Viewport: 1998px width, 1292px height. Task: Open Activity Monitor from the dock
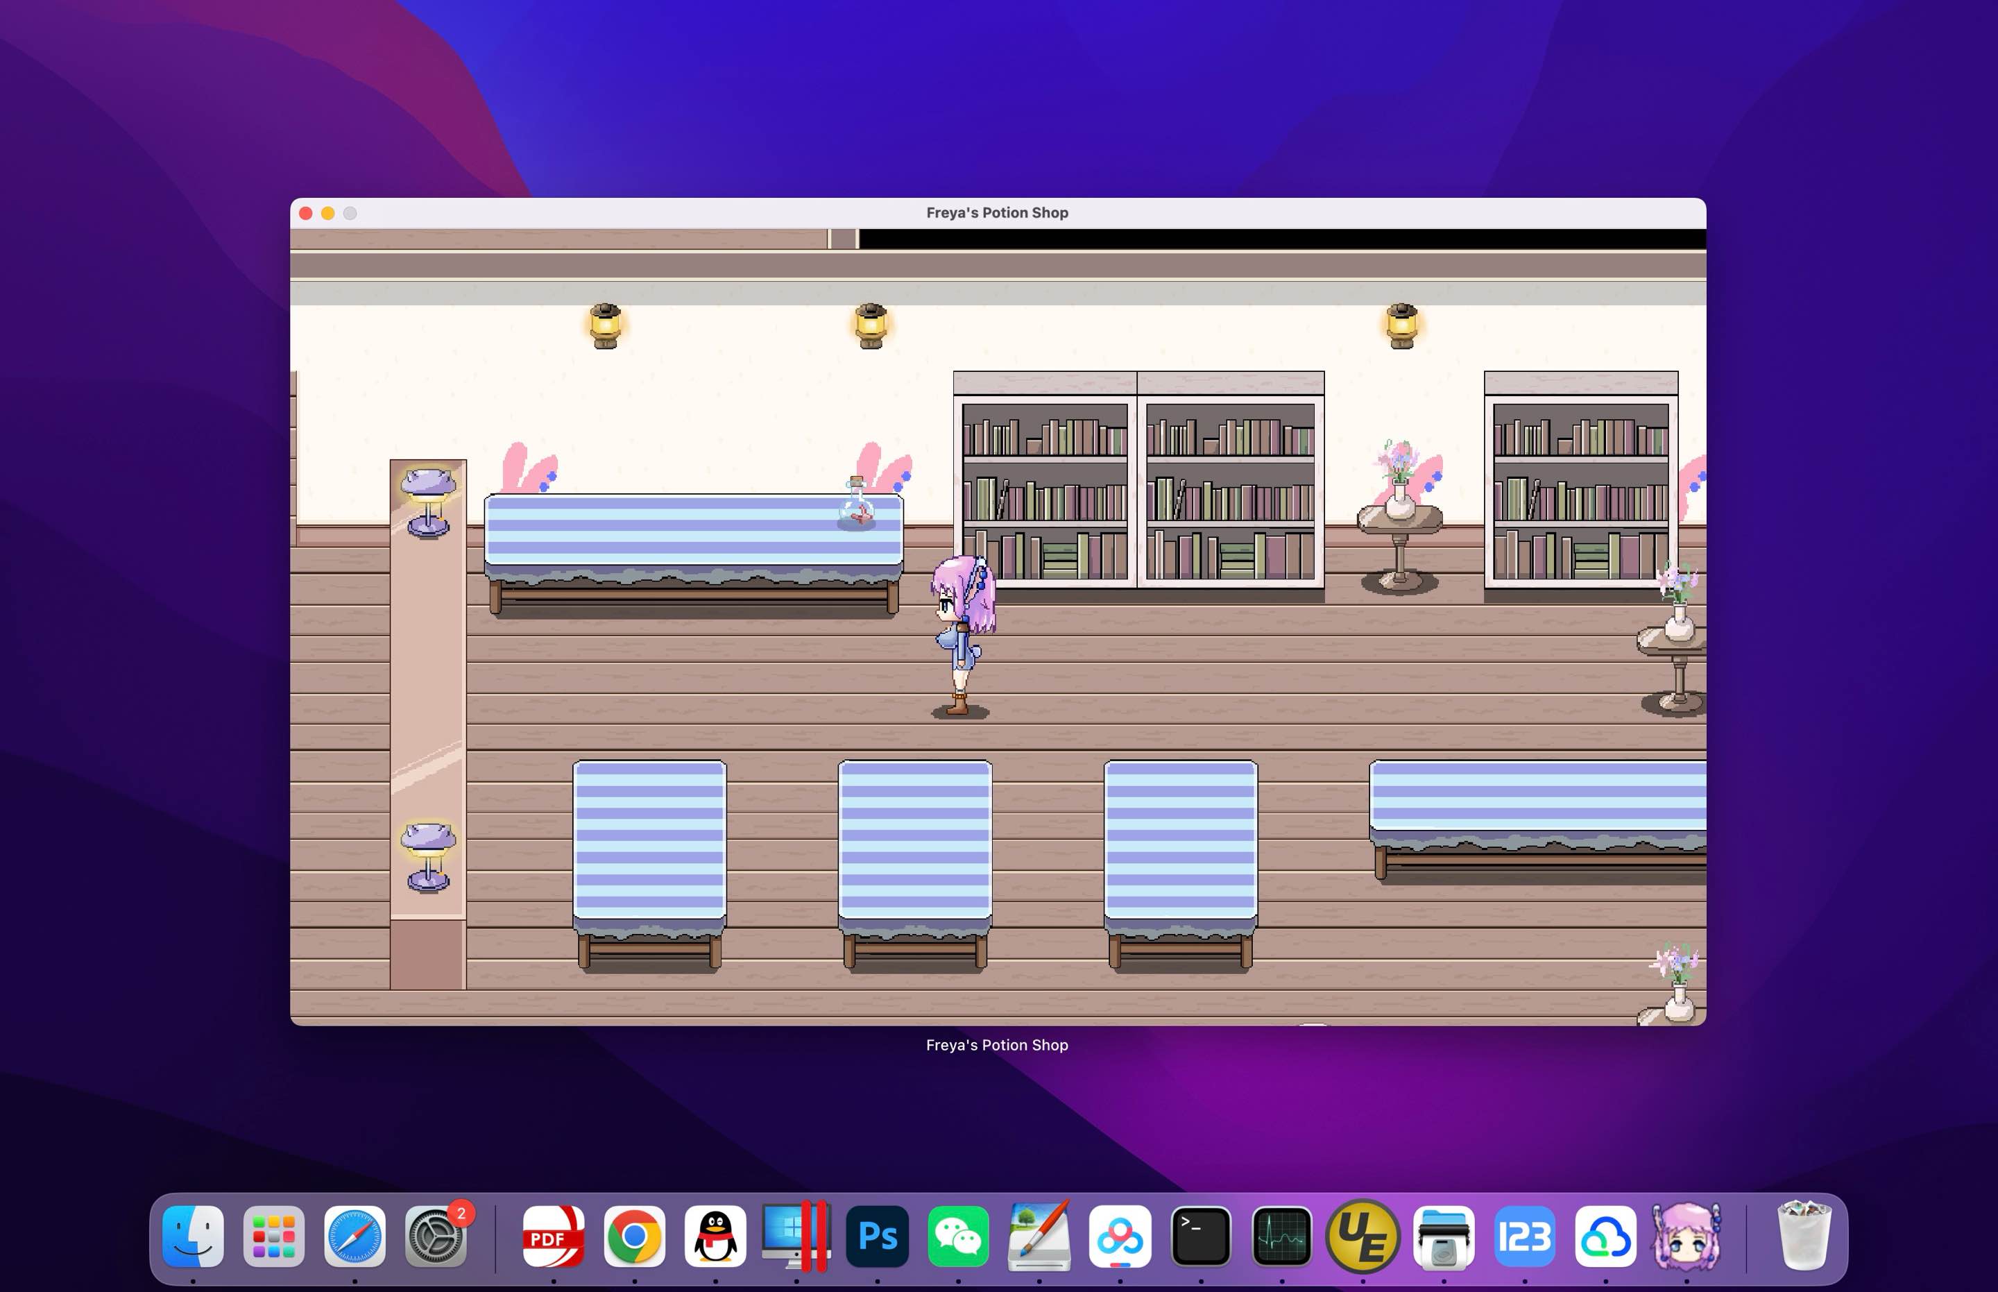(x=1281, y=1236)
